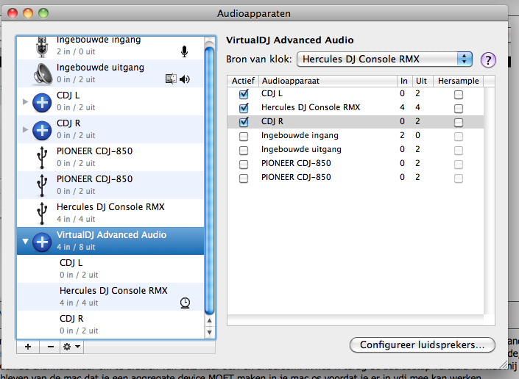Uncheck Actief for Hercules DJ Console RMX
The image size is (519, 379).
pos(244,108)
